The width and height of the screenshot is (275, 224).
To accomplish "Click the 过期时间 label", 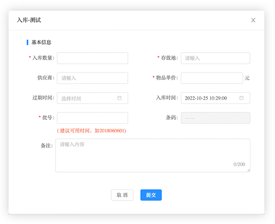I will pyautogui.click(x=43, y=98).
